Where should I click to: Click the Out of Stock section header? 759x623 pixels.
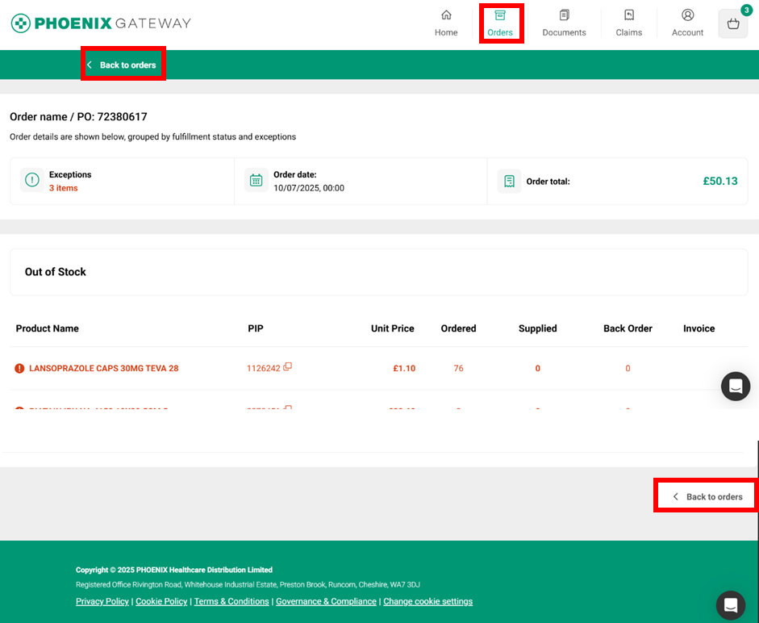click(x=56, y=272)
